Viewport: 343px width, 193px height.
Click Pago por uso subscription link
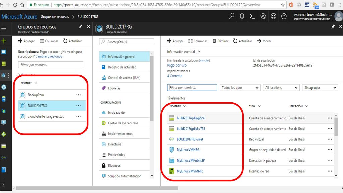tap(177, 65)
